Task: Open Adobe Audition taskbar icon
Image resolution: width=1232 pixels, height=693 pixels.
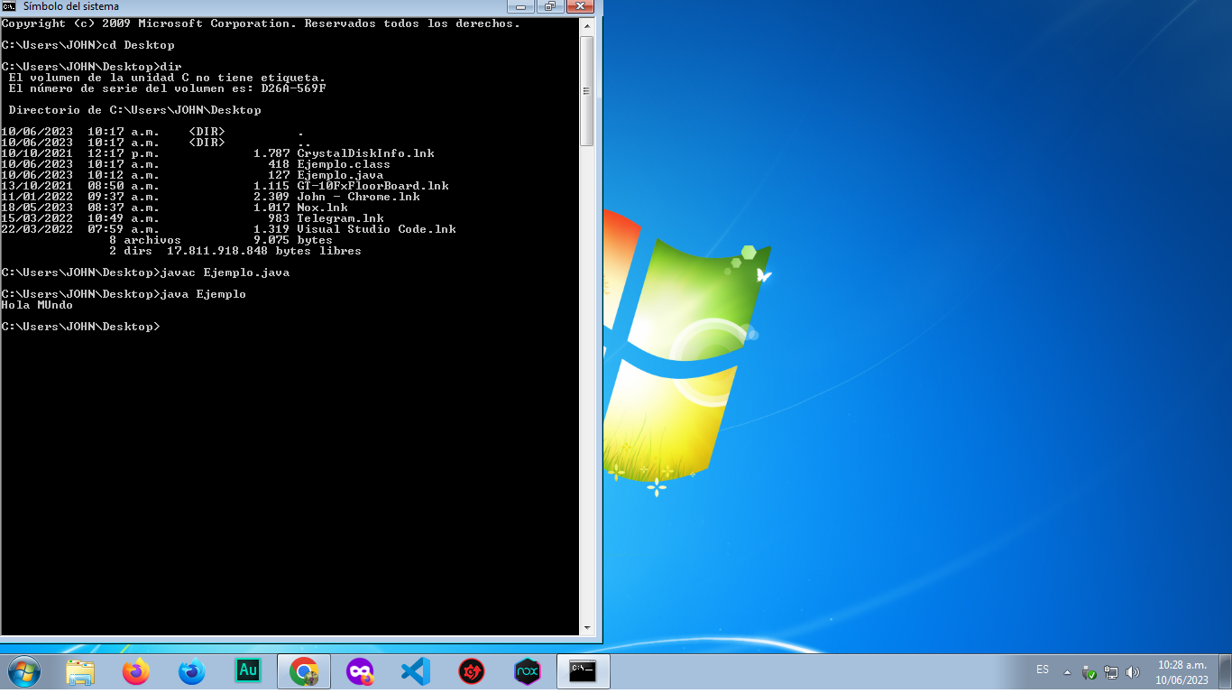Action: (x=248, y=670)
